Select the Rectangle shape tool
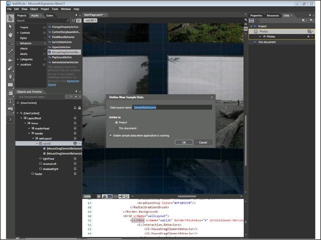This screenshot has width=321, height=240. [x=10, y=85]
